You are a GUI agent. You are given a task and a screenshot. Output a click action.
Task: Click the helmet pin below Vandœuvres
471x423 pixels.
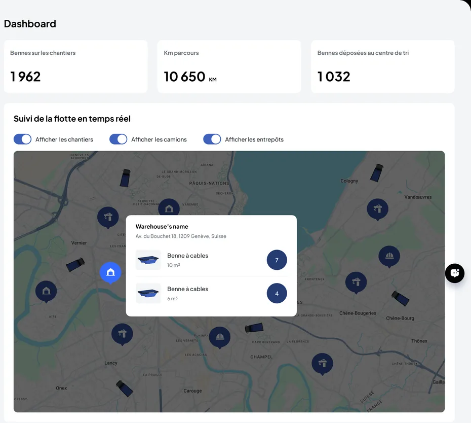click(x=389, y=257)
